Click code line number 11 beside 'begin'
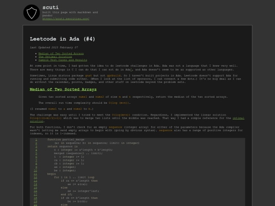The image size is (275, 206). (36, 174)
